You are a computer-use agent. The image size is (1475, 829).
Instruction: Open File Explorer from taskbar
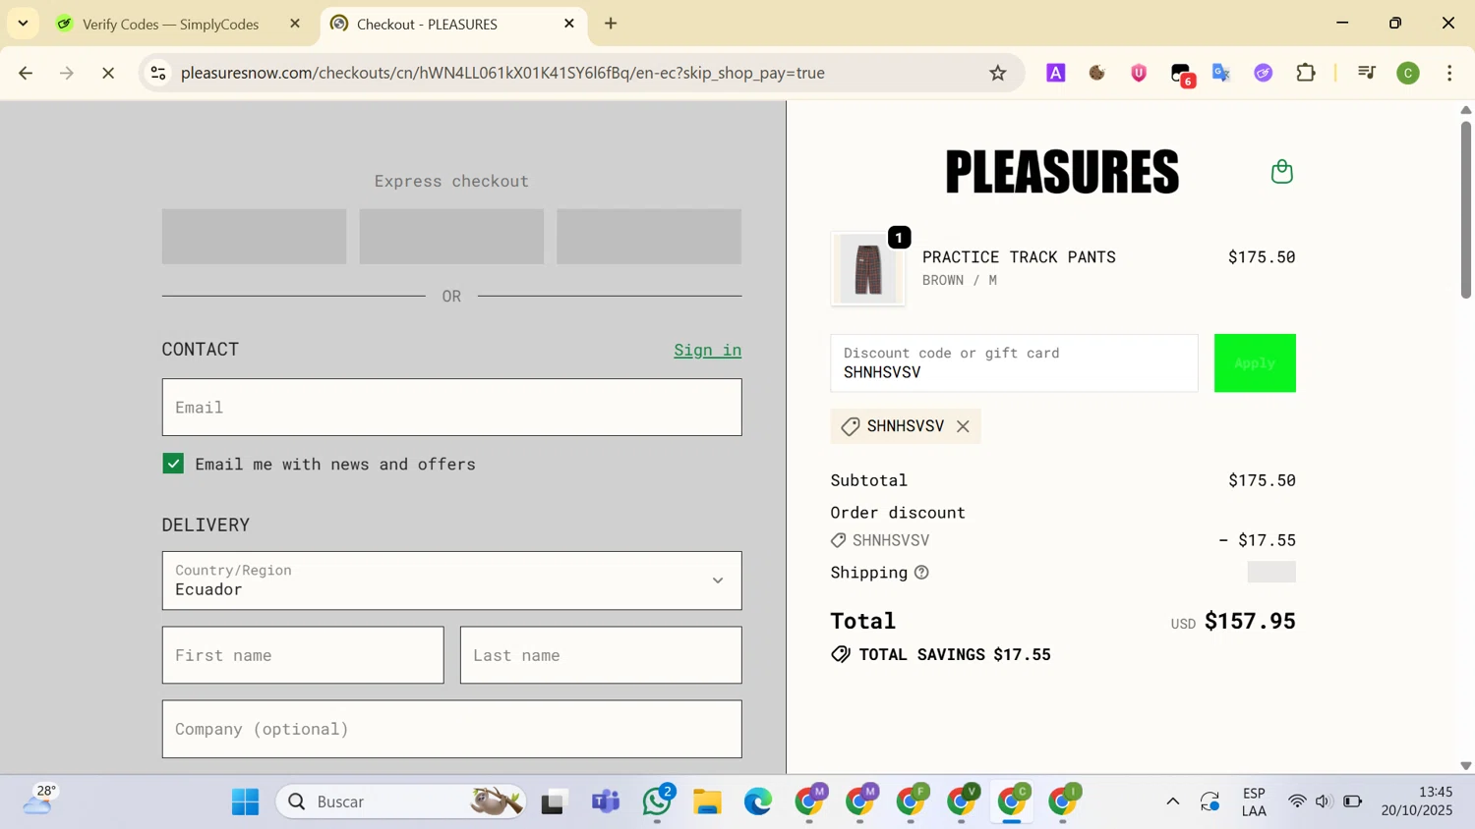707,802
